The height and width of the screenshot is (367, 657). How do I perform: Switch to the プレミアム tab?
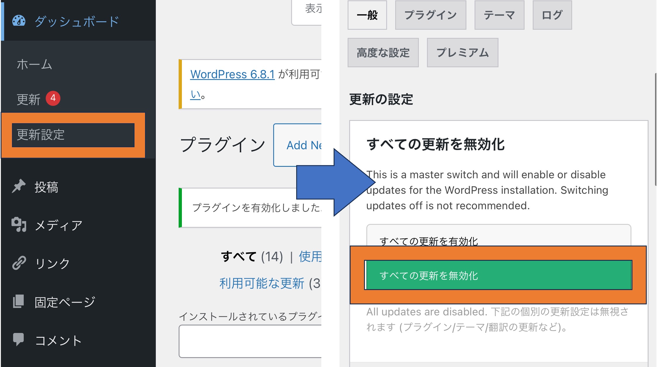[463, 53]
